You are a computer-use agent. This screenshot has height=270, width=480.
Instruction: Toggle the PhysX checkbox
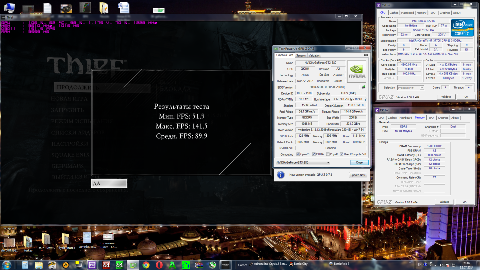[x=328, y=154]
